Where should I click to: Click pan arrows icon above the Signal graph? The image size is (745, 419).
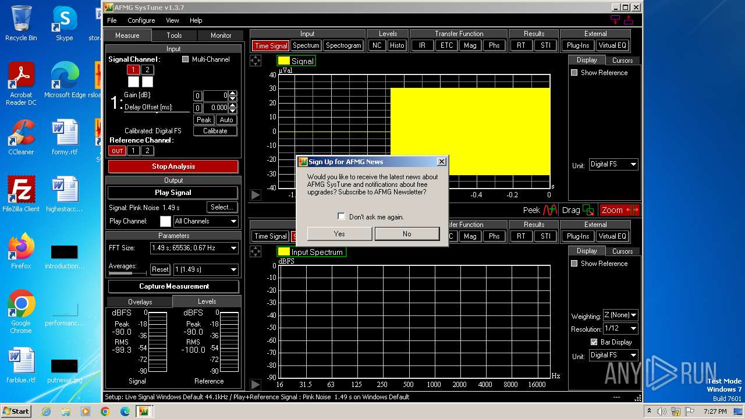(x=256, y=61)
